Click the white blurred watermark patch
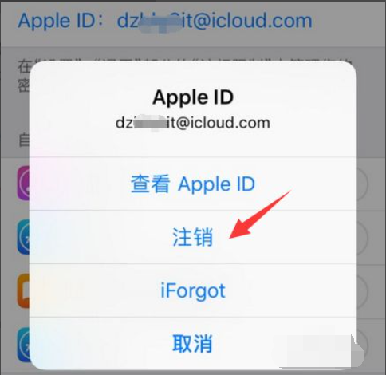 (321, 352)
